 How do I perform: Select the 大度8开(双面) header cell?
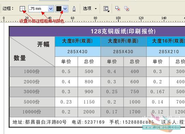[x=77, y=41]
